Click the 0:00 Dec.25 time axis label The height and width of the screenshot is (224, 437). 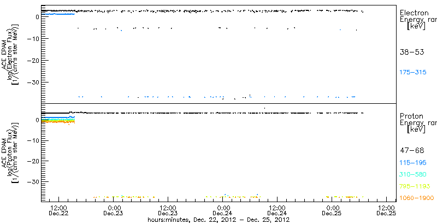click(x=332, y=210)
